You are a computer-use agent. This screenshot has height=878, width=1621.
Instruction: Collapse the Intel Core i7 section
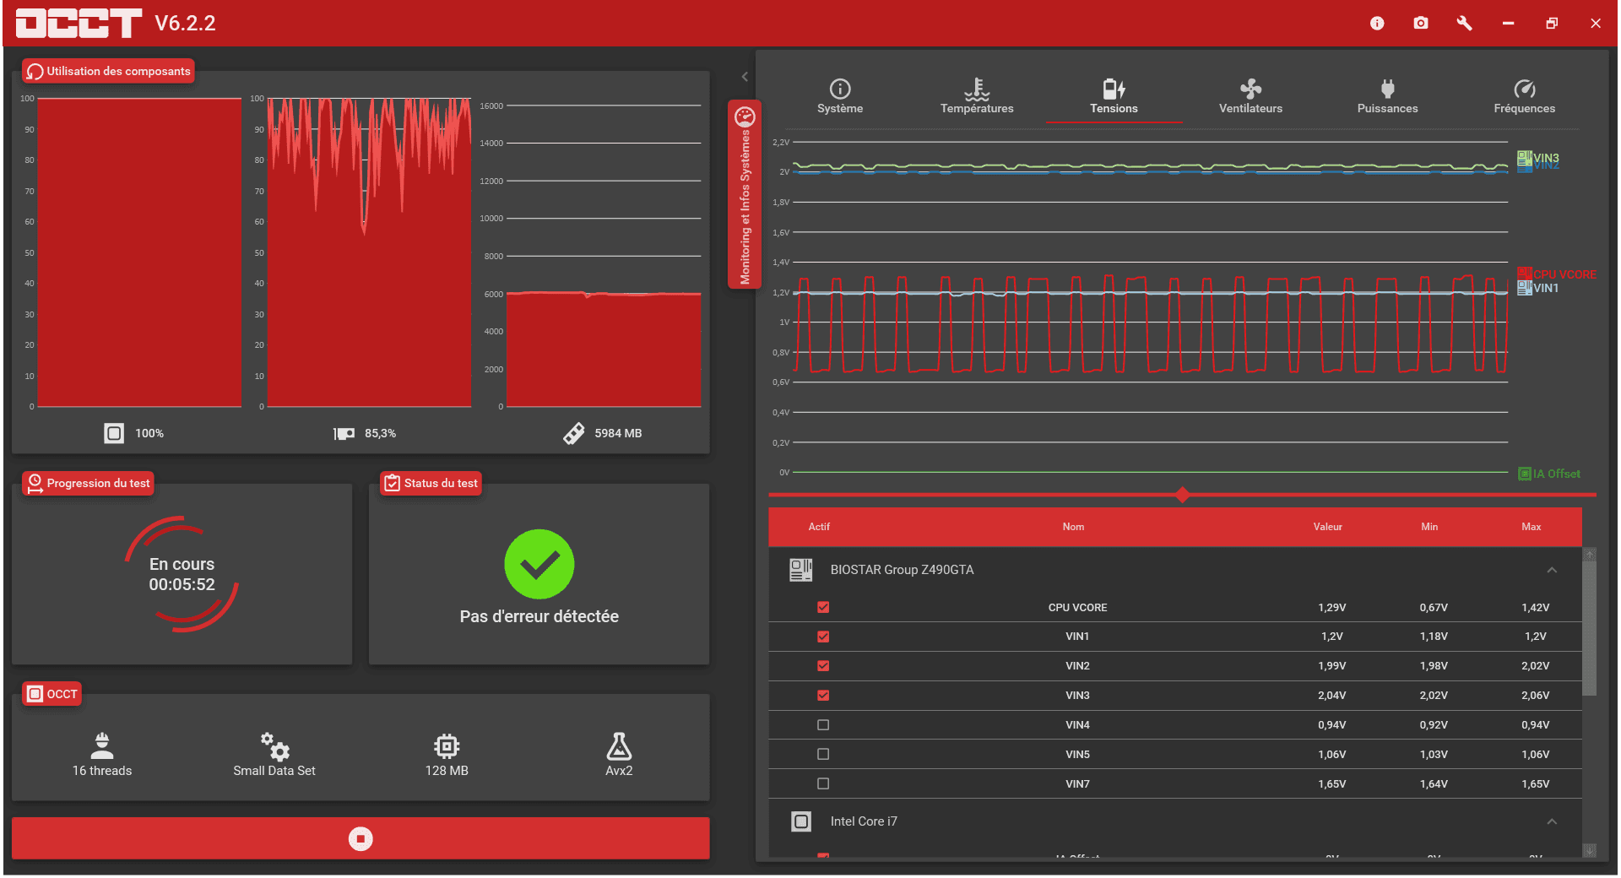click(1552, 821)
